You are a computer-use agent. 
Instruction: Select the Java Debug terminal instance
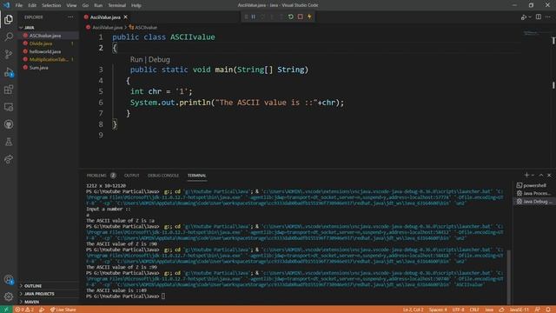click(x=534, y=202)
